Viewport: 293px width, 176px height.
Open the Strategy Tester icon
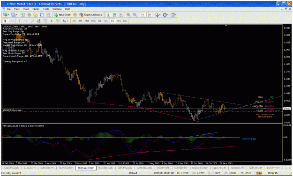pyautogui.click(x=48, y=15)
